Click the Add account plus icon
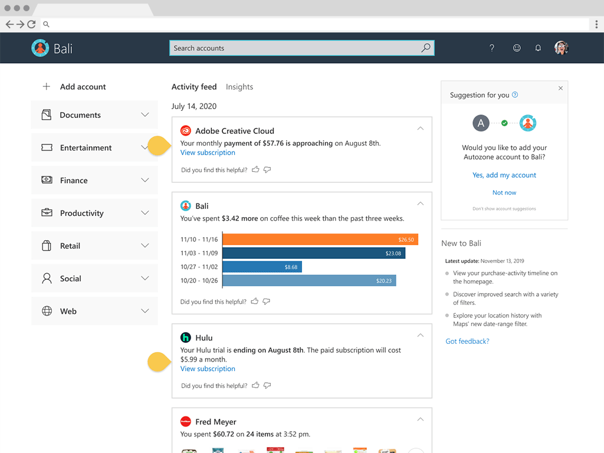This screenshot has width=604, height=453. pyautogui.click(x=46, y=86)
